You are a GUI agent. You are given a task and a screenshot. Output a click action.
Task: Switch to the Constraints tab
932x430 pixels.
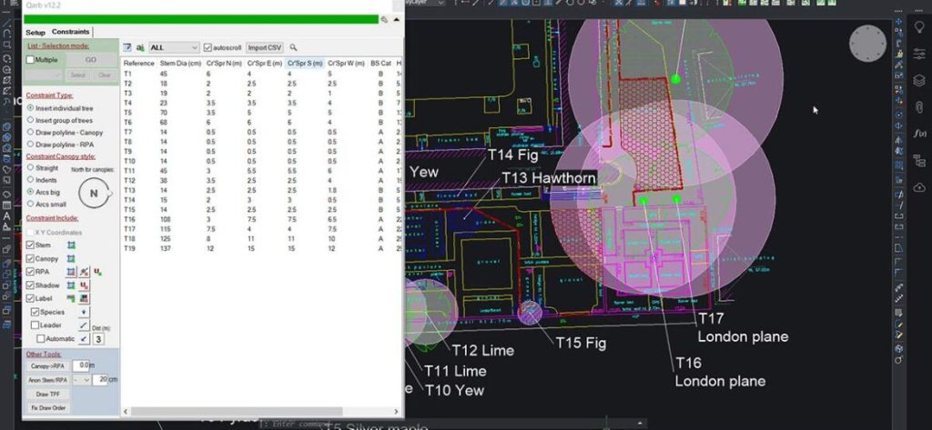coord(70,32)
